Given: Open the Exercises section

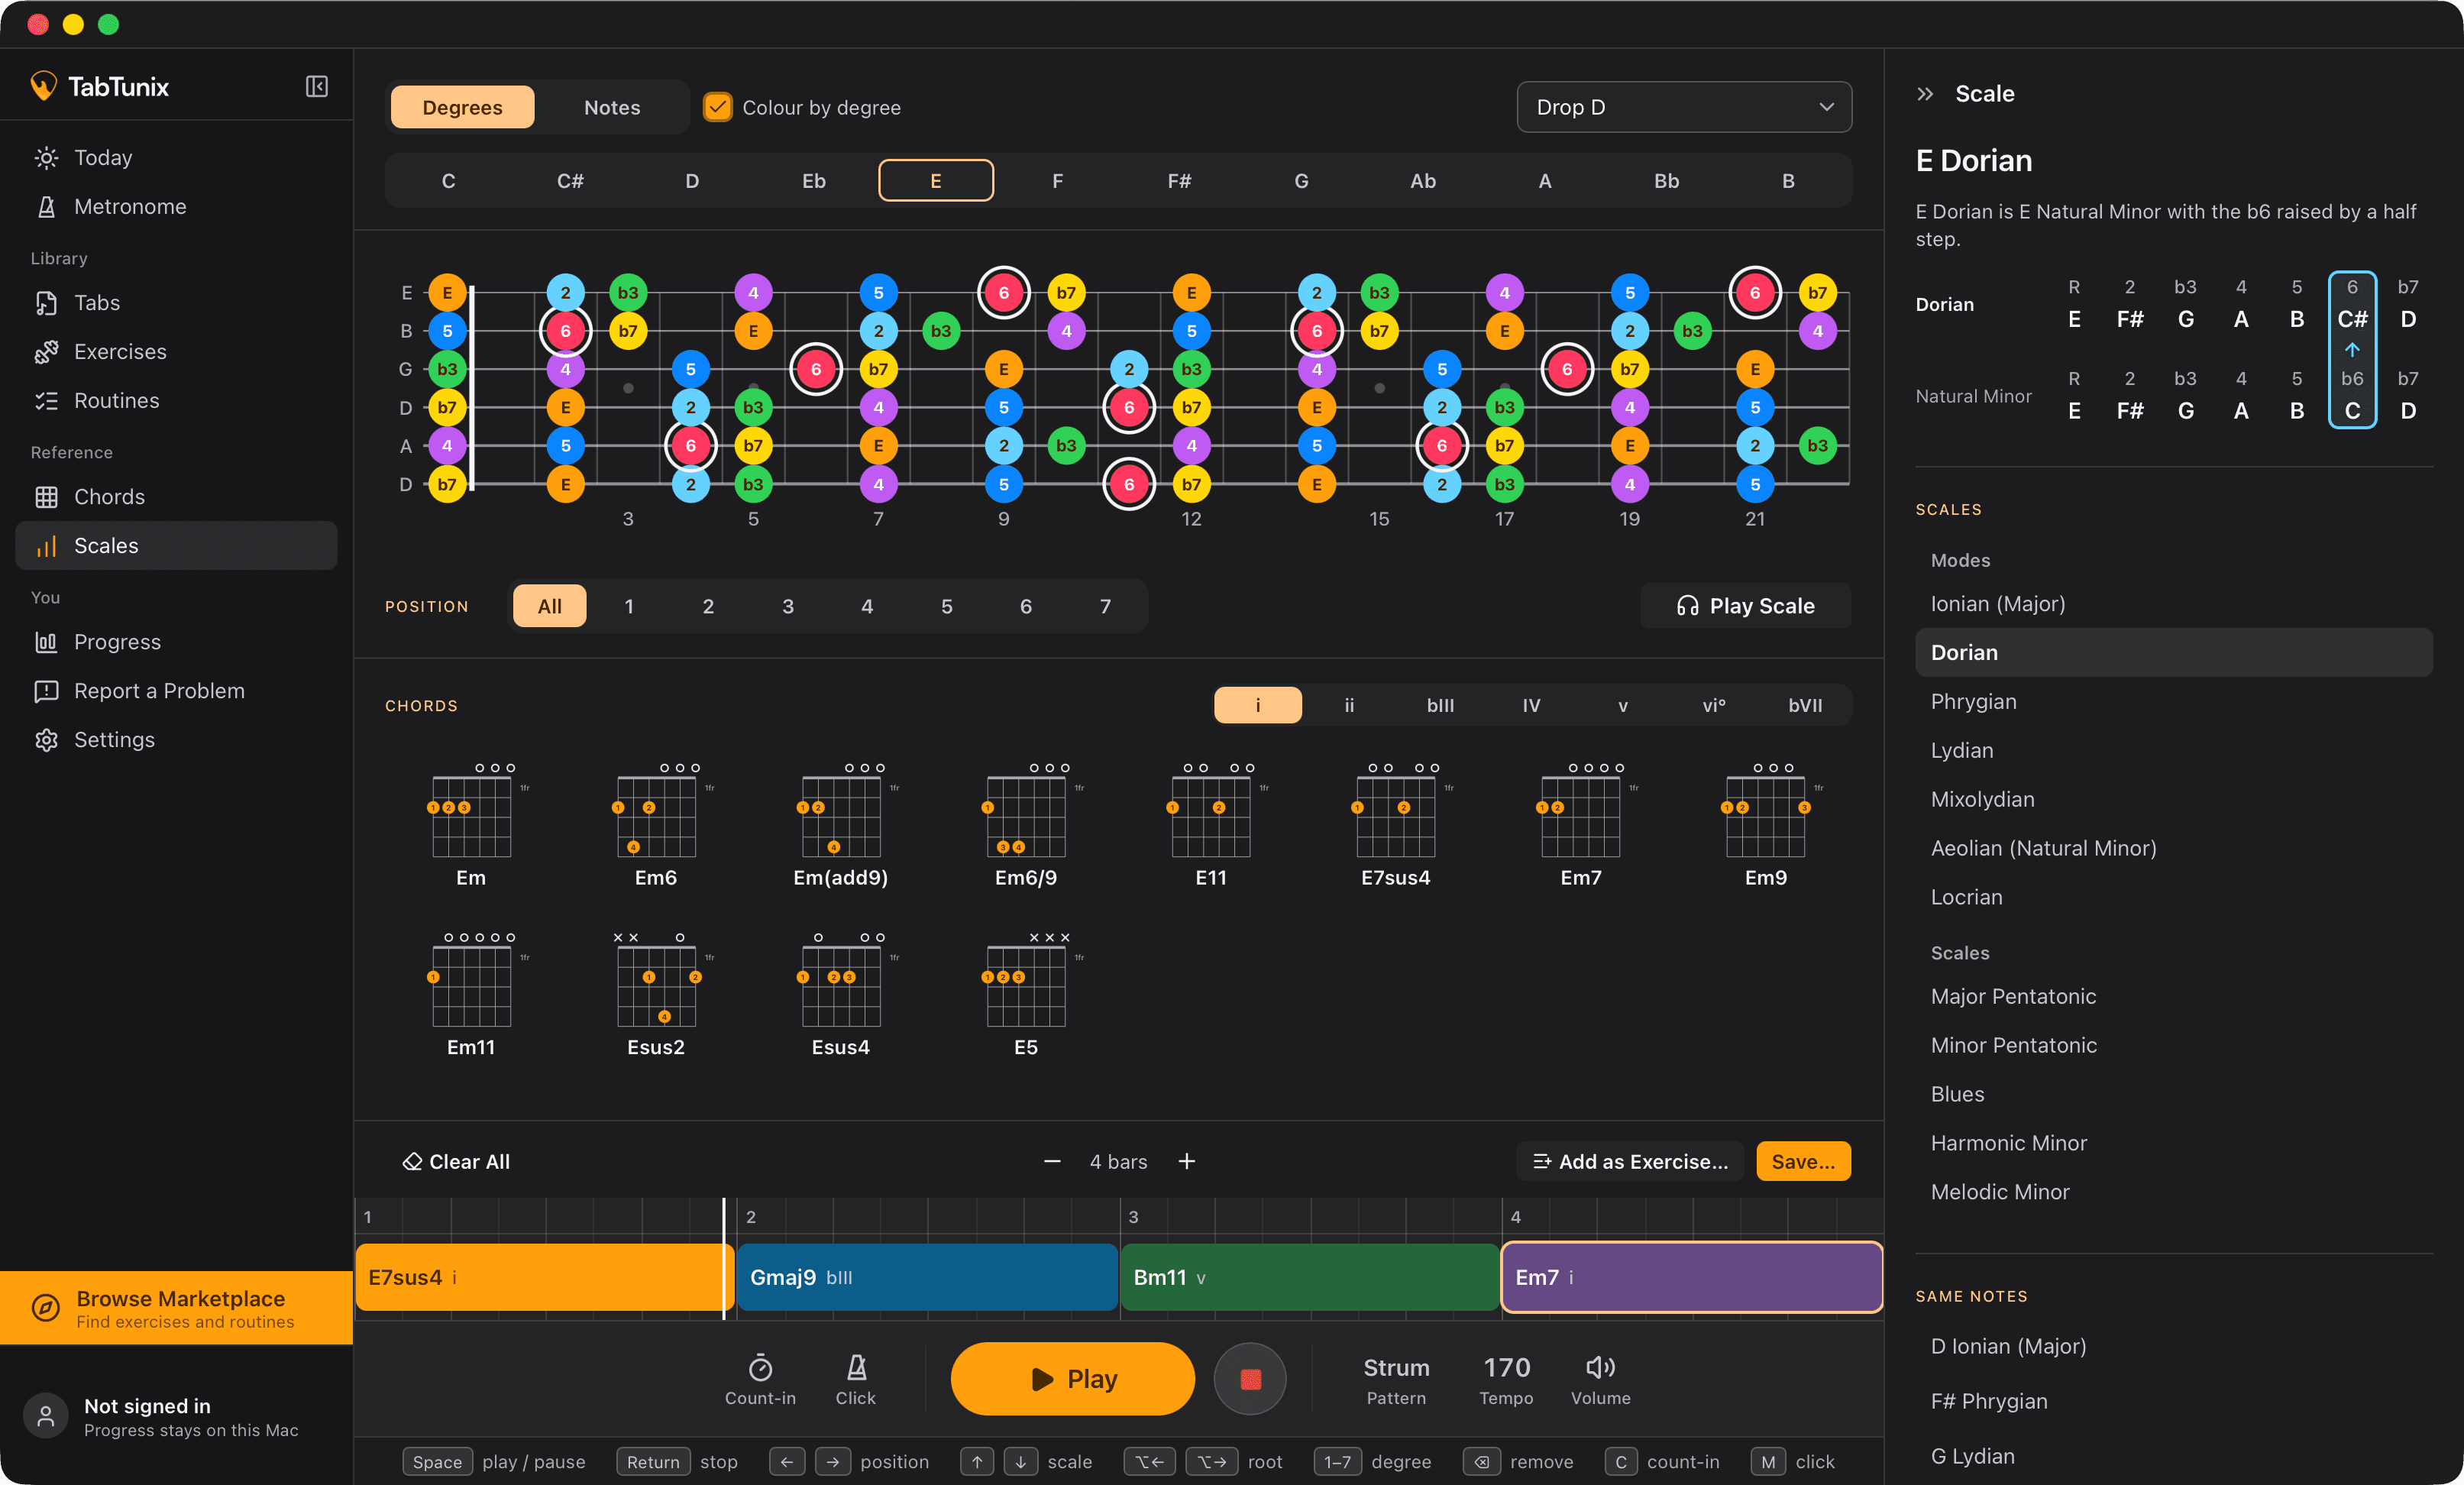Looking at the screenshot, I should coord(176,351).
